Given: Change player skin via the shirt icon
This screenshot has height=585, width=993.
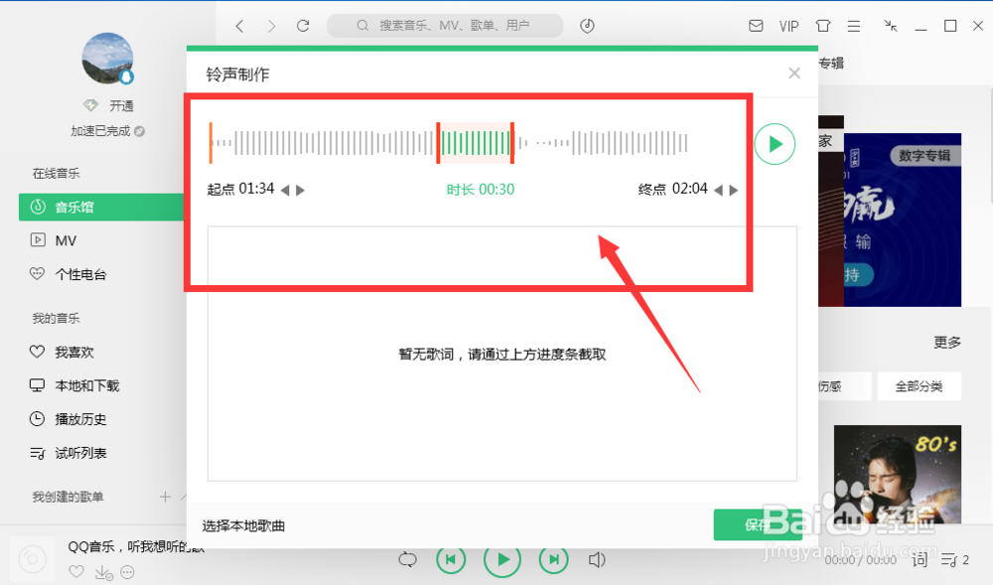Looking at the screenshot, I should [822, 26].
